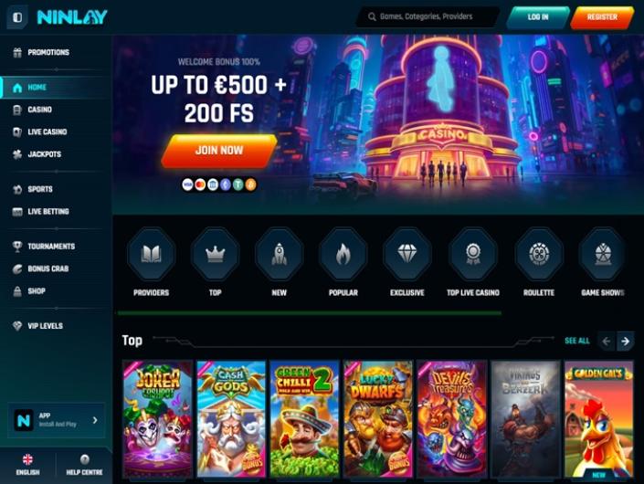This screenshot has width=644, height=484.
Task: Expand the App Install And Play chevron
Action: 95,420
